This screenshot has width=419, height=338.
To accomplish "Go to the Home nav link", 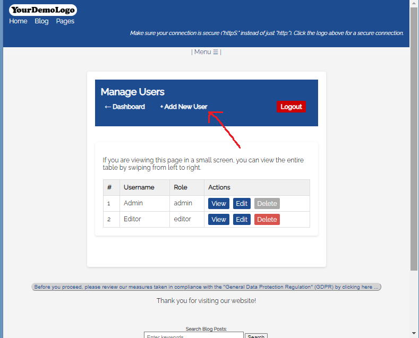I will coord(18,21).
